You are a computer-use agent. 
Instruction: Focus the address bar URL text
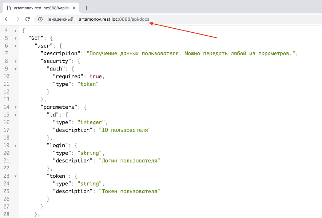click(114, 19)
